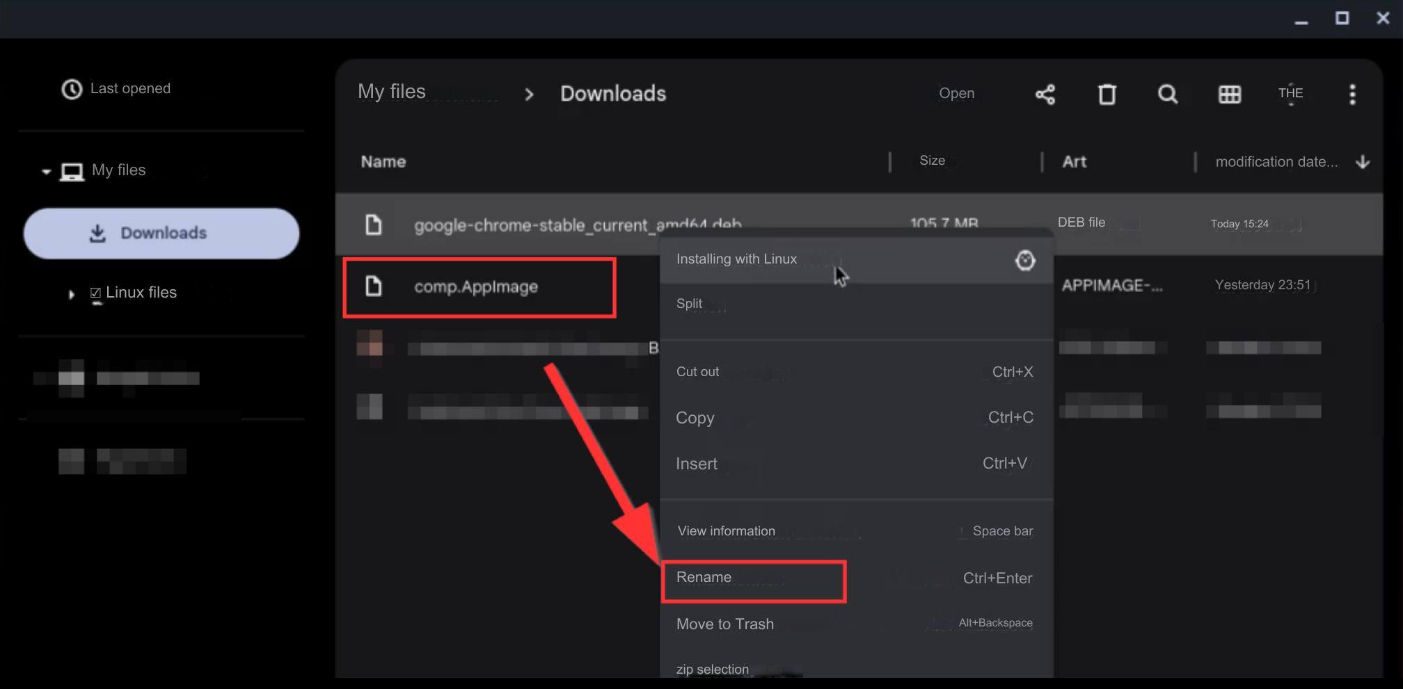
Task: Choose Installing with Linux menu item
Action: point(857,259)
